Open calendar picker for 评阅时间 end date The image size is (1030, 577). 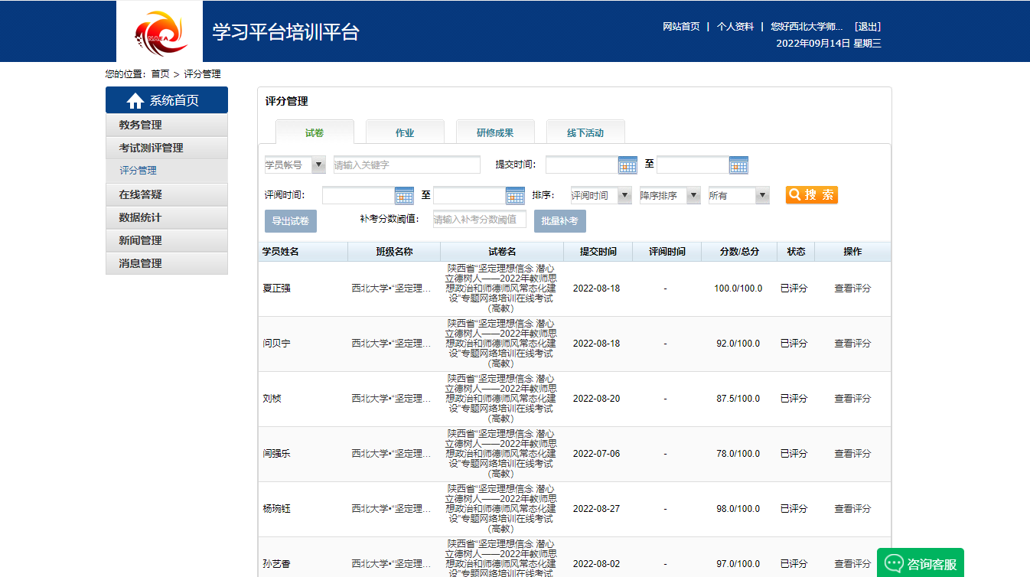(515, 196)
